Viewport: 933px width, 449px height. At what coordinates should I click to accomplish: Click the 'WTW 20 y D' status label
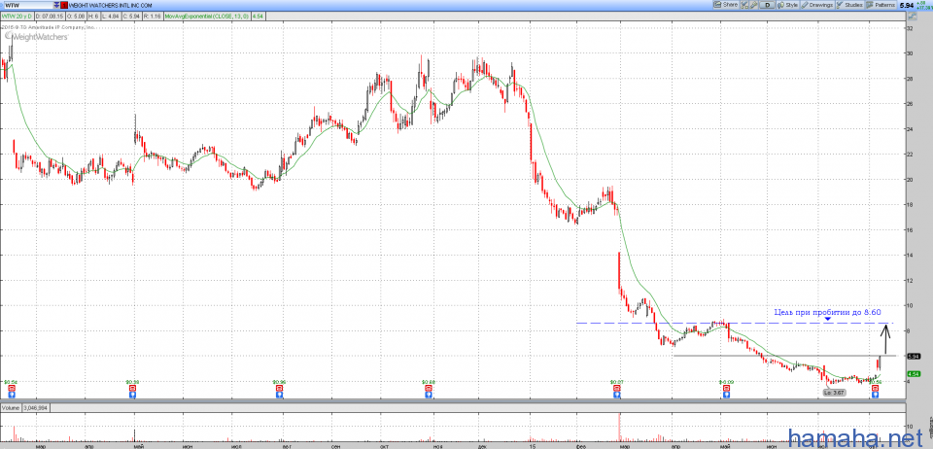tap(17, 15)
